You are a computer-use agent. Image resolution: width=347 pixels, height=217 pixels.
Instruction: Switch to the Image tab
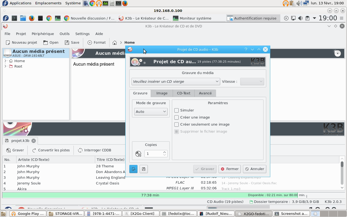[x=162, y=93]
